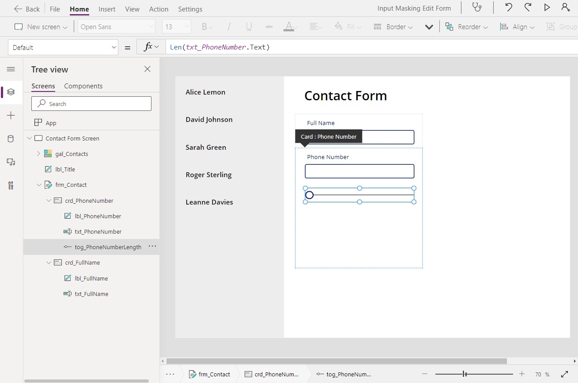The image size is (578, 383).
Task: Click the Back button
Action: [x=27, y=8]
